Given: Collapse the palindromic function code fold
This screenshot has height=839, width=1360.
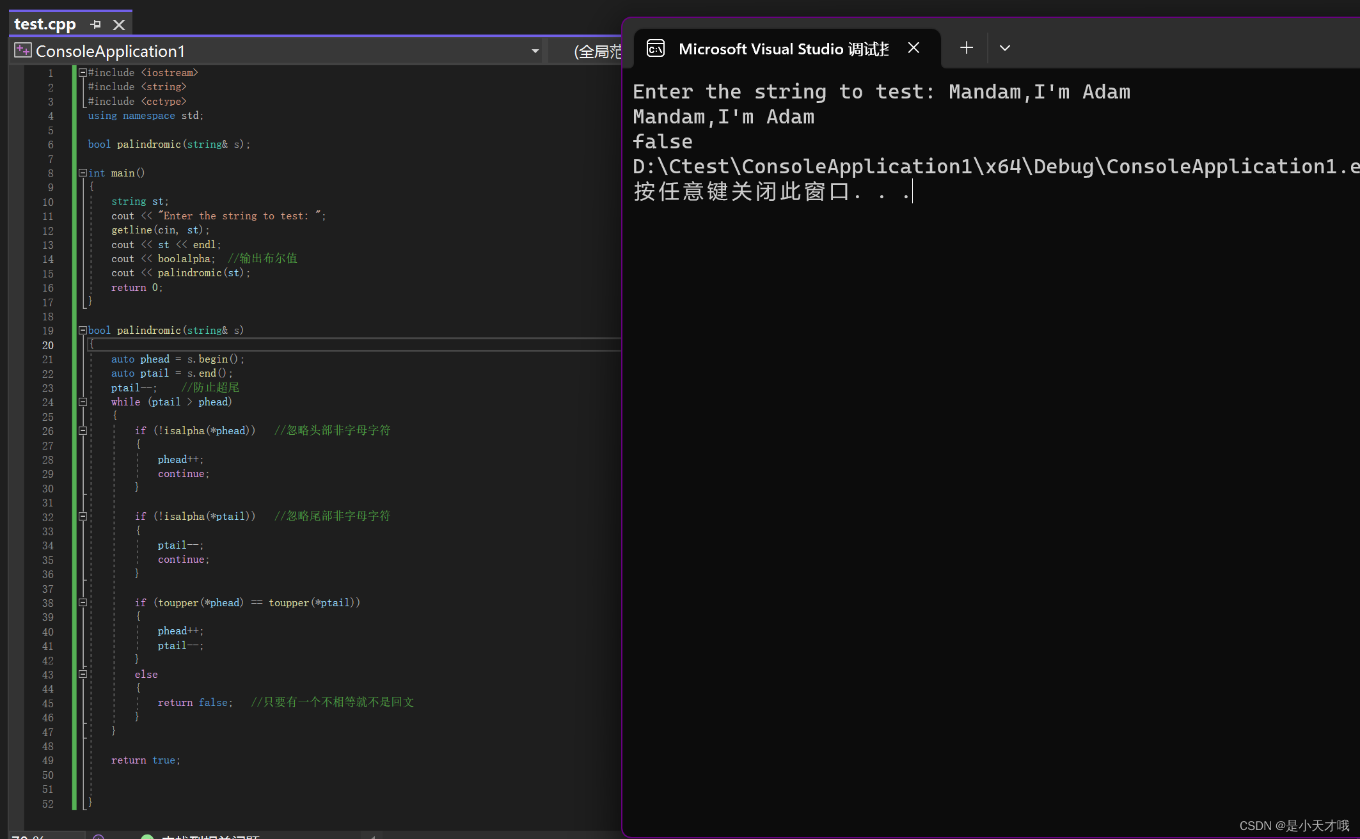Looking at the screenshot, I should coord(83,329).
